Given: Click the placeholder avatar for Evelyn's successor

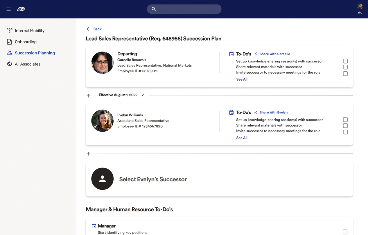Looking at the screenshot, I should click(x=102, y=179).
